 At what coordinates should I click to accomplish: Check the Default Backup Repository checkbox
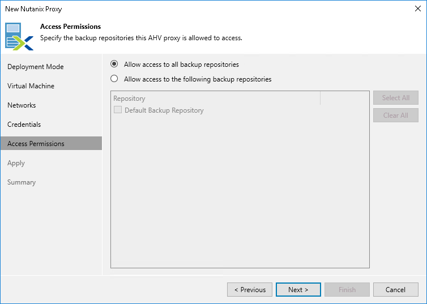point(118,110)
